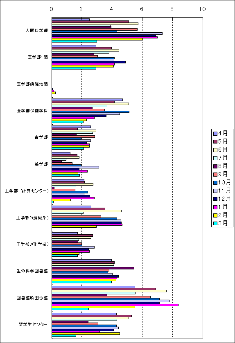
Task: Select the 生命科学図書館 category label
Action: (32, 271)
